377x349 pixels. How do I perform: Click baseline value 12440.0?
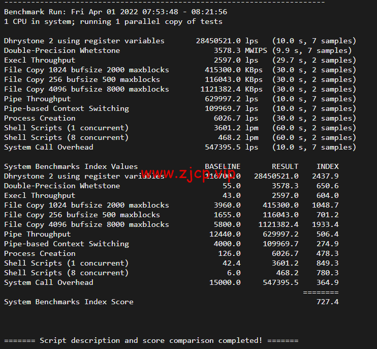(225, 234)
